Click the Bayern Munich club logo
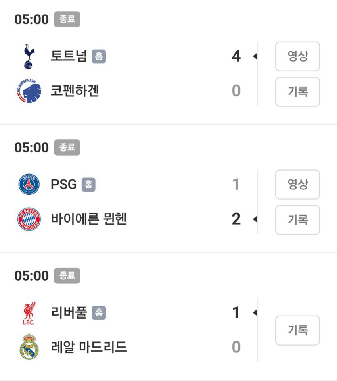 (x=29, y=219)
